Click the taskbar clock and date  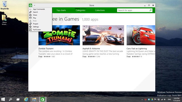pyautogui.click(x=176, y=99)
